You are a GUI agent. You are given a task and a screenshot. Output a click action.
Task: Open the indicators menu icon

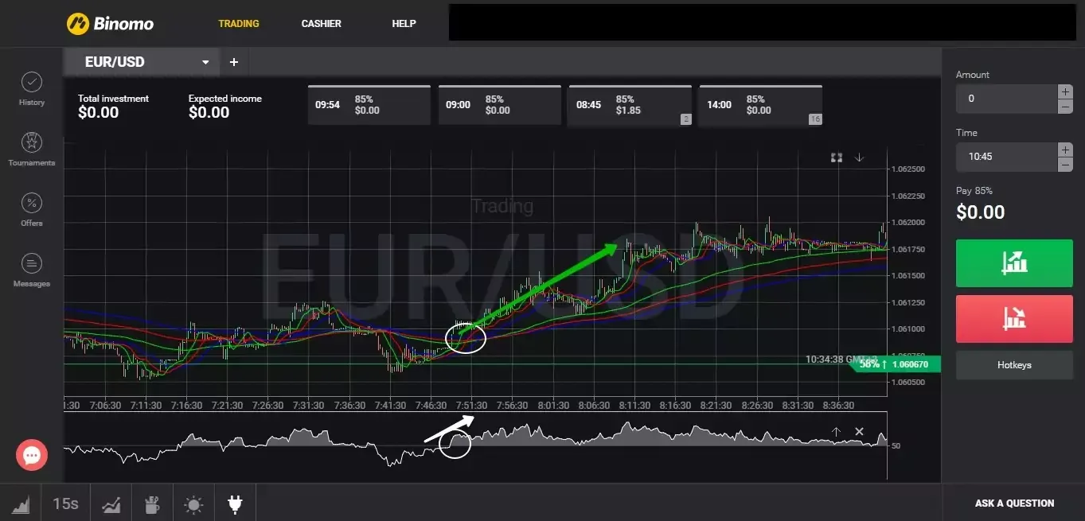point(111,504)
